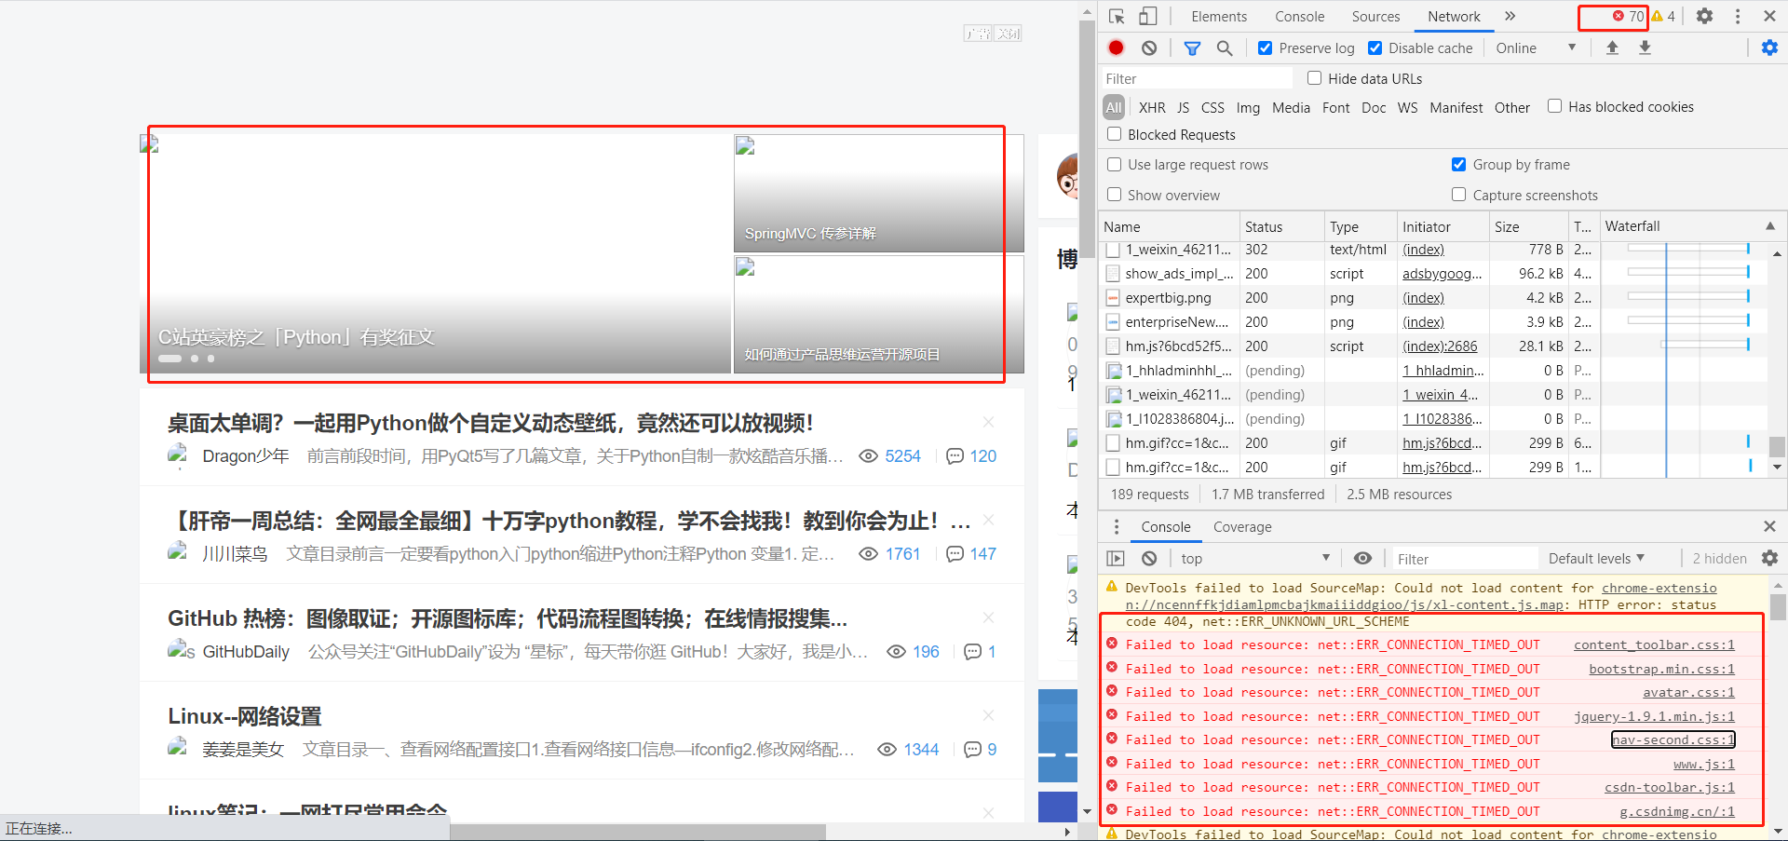The width and height of the screenshot is (1788, 841).
Task: Export network log as HAR
Action: pyautogui.click(x=1646, y=47)
